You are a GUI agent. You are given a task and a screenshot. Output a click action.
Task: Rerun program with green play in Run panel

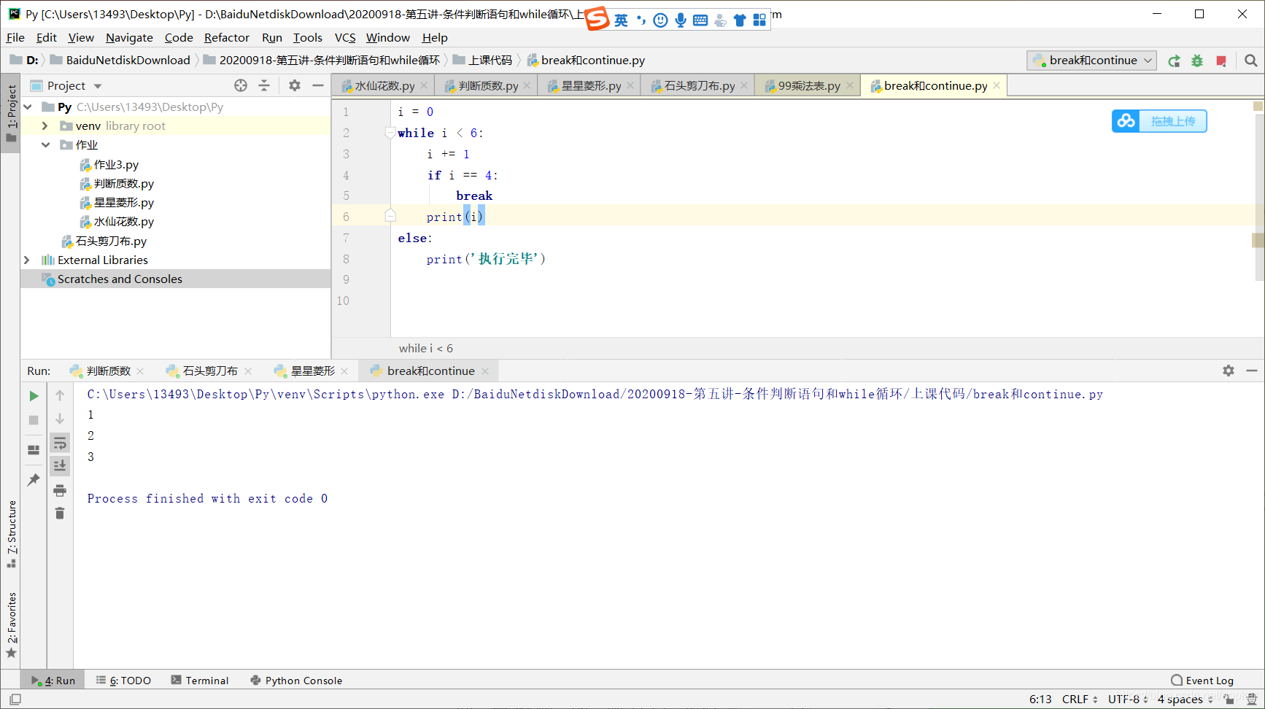point(34,396)
